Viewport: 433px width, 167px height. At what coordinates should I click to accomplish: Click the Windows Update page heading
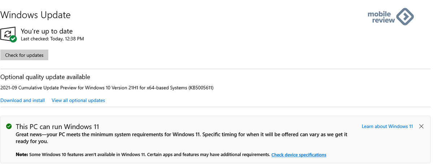pos(35,15)
